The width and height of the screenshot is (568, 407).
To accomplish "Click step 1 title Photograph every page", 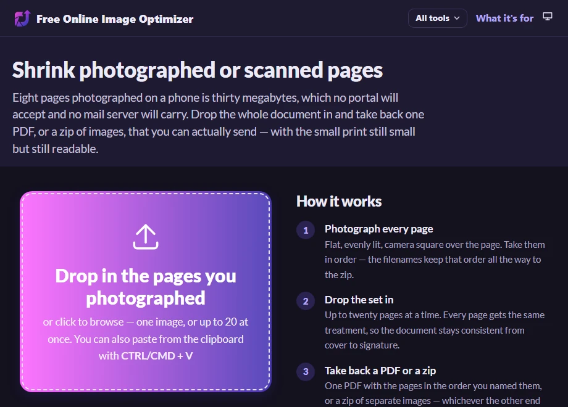I will 378,229.
